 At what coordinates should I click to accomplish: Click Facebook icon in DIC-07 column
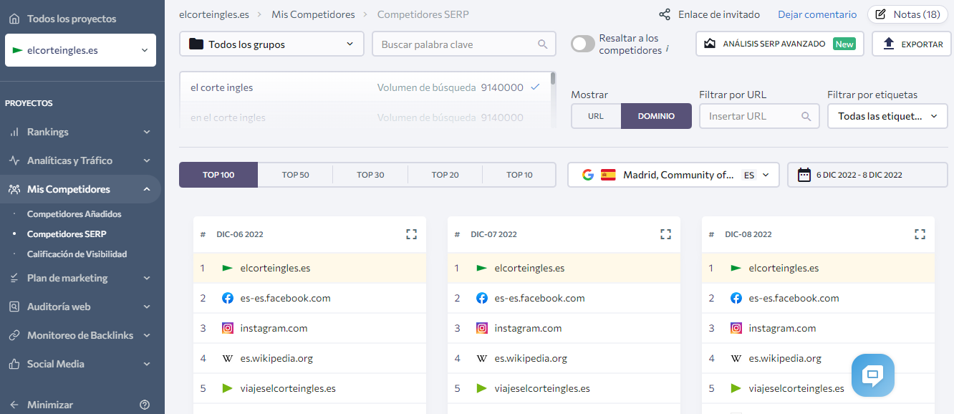click(x=482, y=298)
